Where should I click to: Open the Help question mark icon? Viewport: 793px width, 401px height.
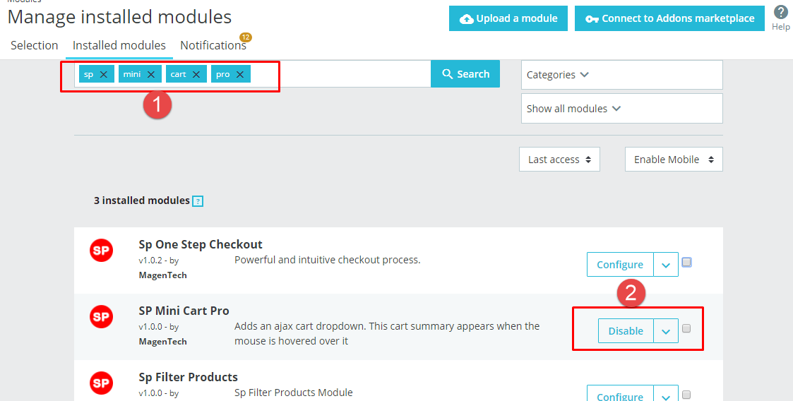tap(781, 13)
